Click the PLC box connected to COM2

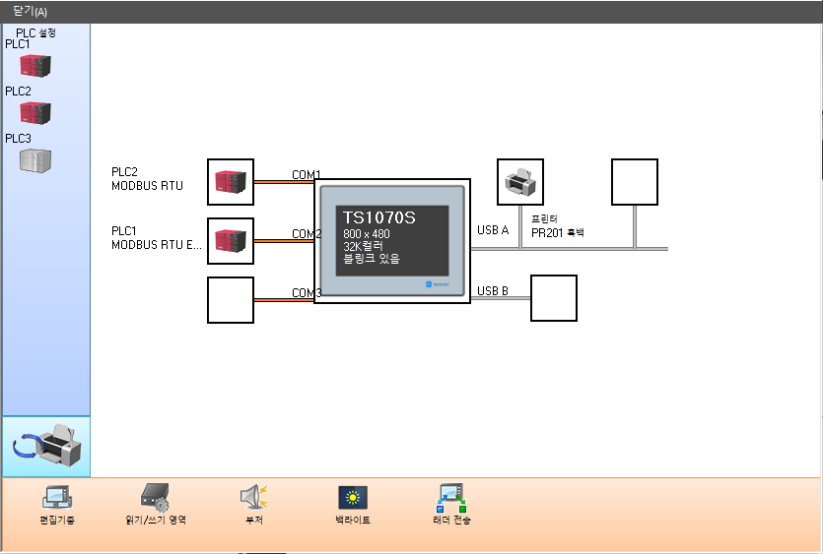(231, 241)
